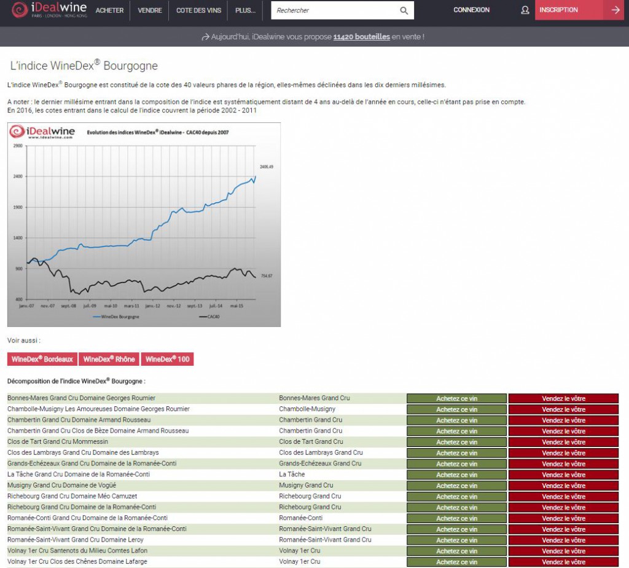Click the Musigny Grand Cru appellation cell
Viewport: 629px width, 568px height.
pos(306,485)
